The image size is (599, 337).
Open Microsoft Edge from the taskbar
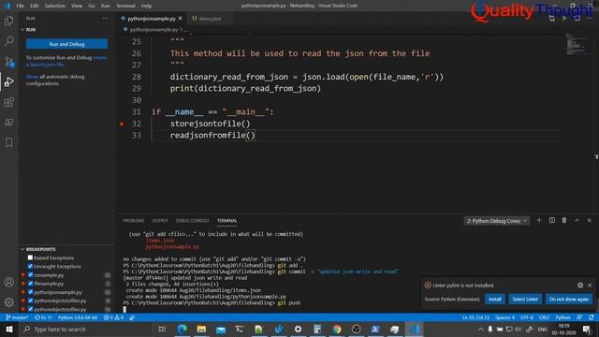(182, 329)
